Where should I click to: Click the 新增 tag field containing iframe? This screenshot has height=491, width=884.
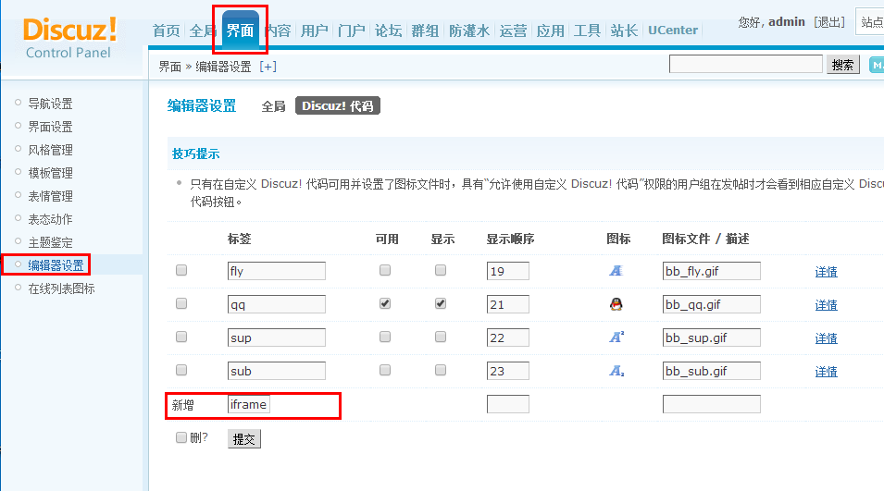[249, 404]
